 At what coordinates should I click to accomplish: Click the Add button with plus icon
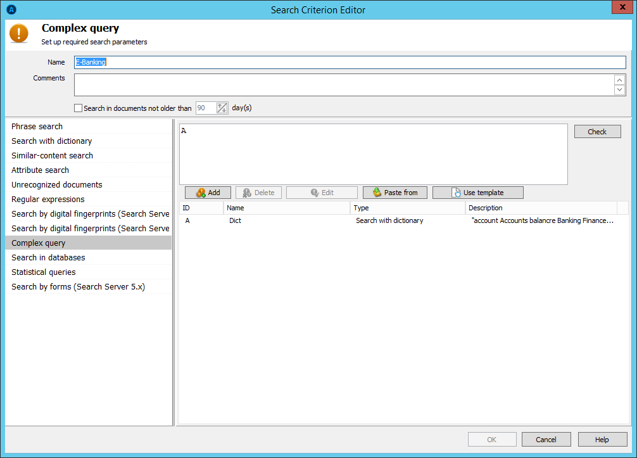click(x=208, y=193)
